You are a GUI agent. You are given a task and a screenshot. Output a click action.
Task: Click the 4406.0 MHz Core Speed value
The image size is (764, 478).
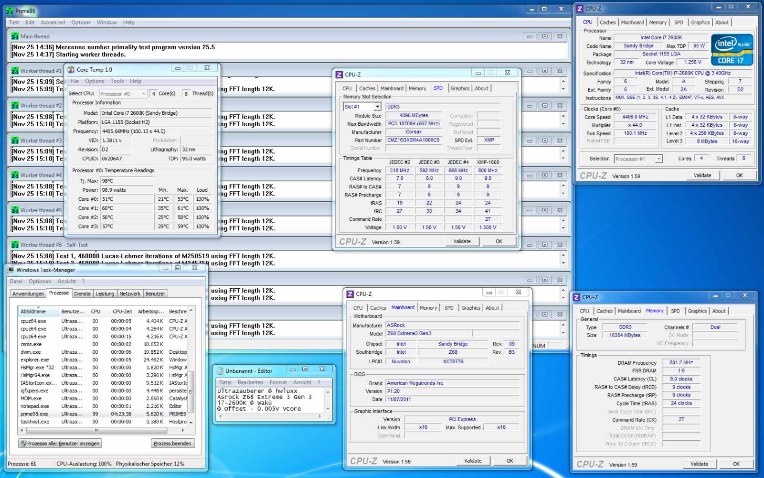635,117
